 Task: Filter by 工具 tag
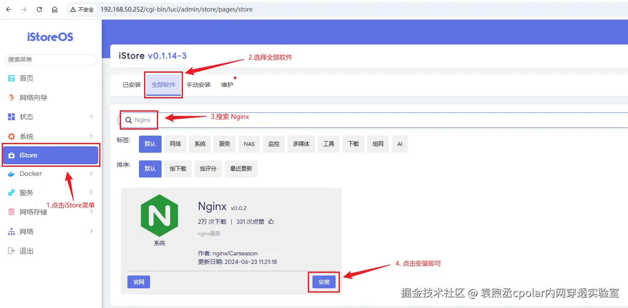(329, 144)
